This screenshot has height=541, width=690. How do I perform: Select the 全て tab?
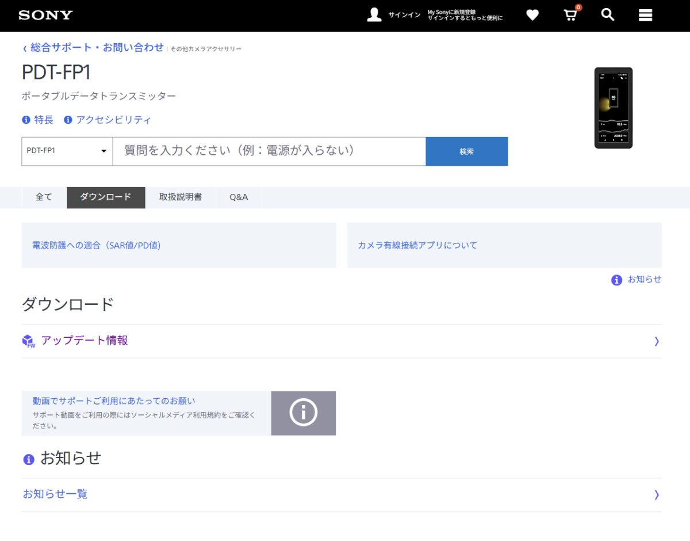pos(44,197)
